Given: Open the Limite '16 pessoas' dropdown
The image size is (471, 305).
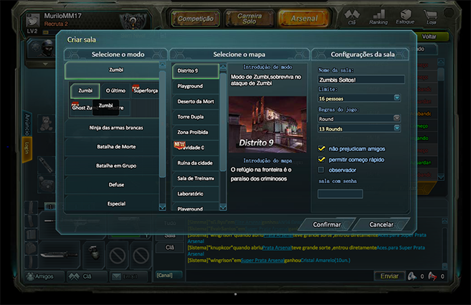Looking at the screenshot, I should coord(359,98).
